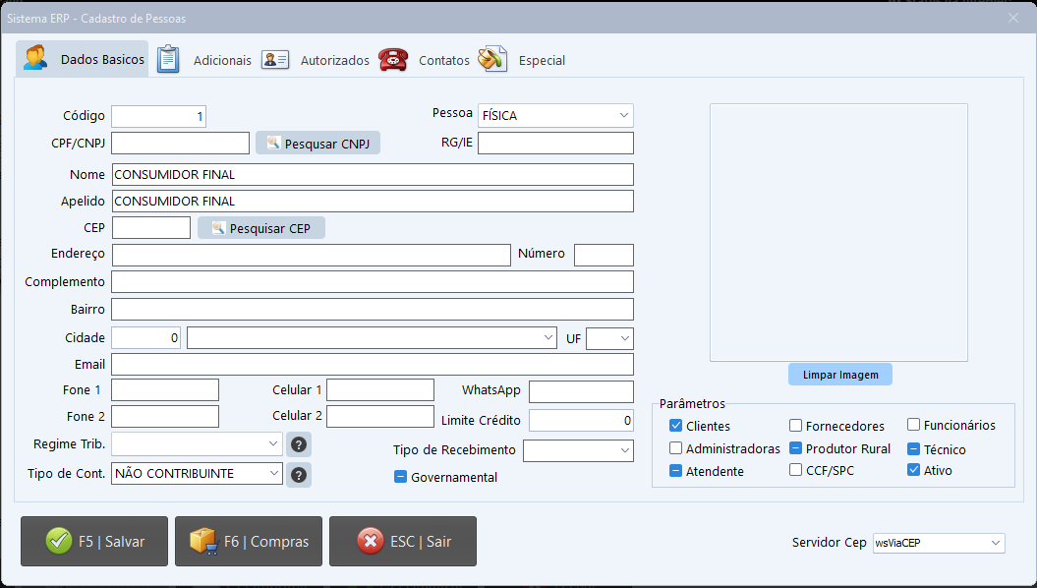Click the red telephone Contatos icon
The width and height of the screenshot is (1037, 588).
click(x=393, y=60)
